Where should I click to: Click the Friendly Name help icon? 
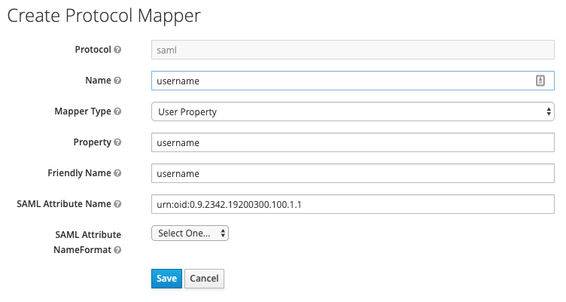point(117,173)
